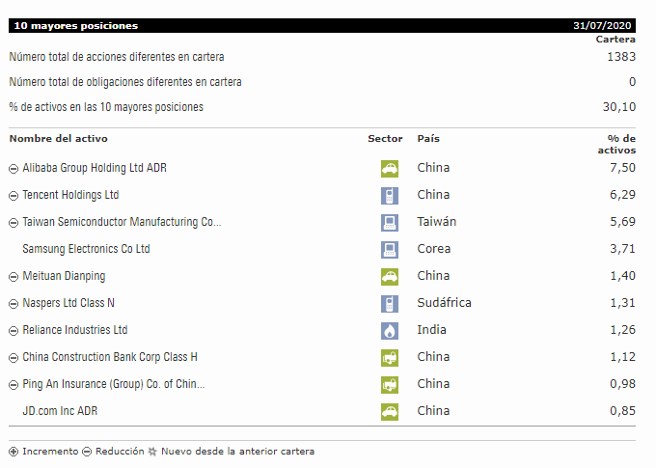Click the sector icon for Tencent Holdings
The height and width of the screenshot is (468, 656).
(x=390, y=196)
